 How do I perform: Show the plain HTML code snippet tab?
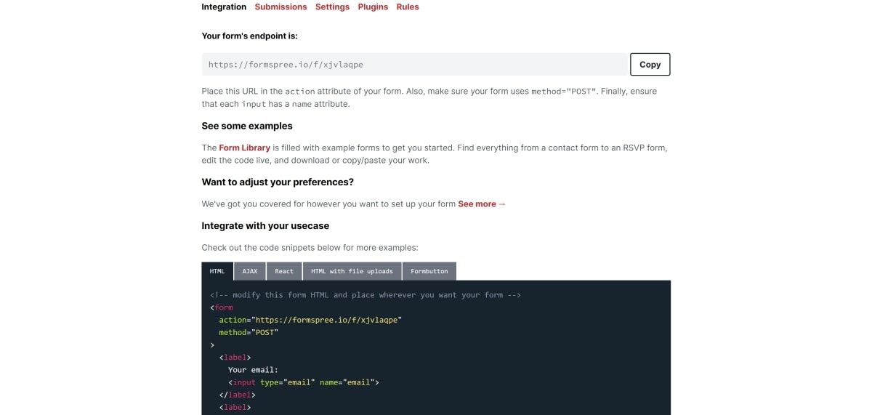(x=217, y=271)
